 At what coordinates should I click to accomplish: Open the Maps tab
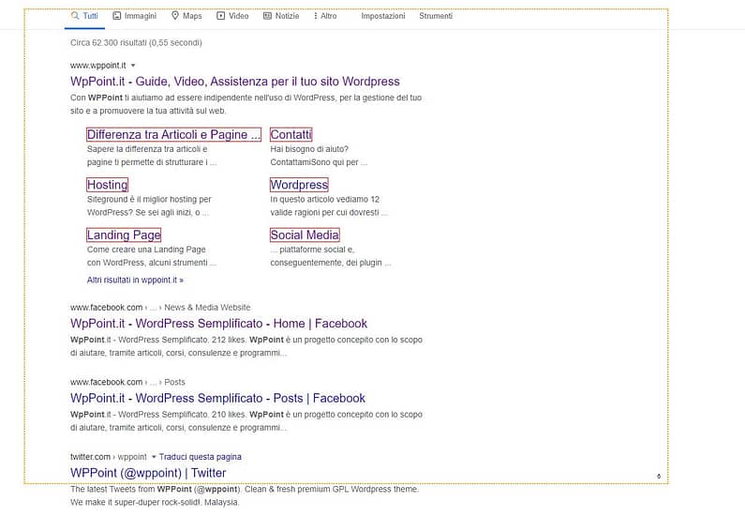[x=186, y=16]
